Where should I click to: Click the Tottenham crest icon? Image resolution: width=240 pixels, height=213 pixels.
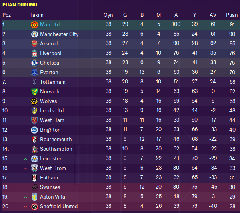[34, 82]
